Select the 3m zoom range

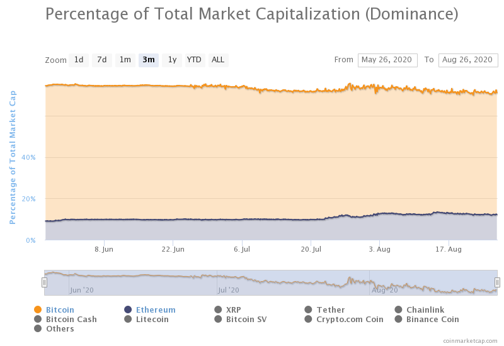[x=149, y=60]
